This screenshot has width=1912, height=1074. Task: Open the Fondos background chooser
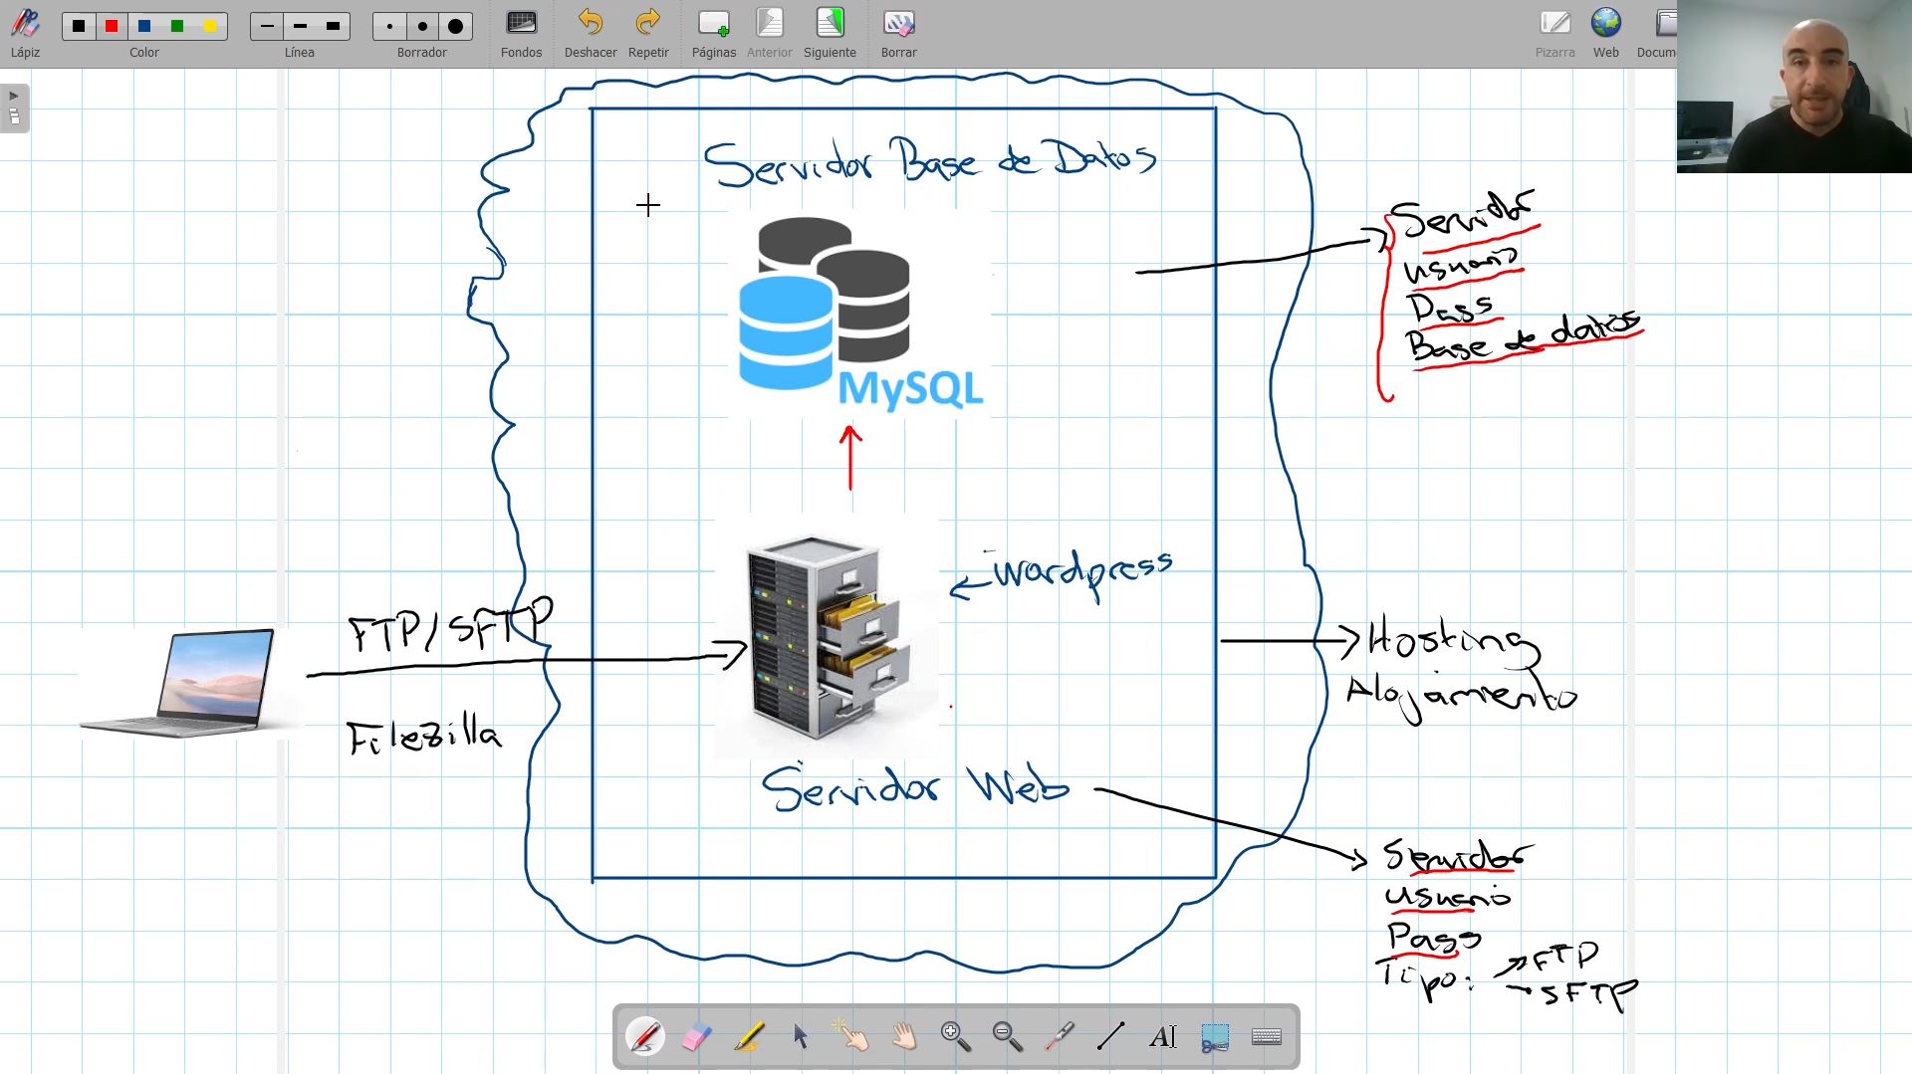(521, 34)
